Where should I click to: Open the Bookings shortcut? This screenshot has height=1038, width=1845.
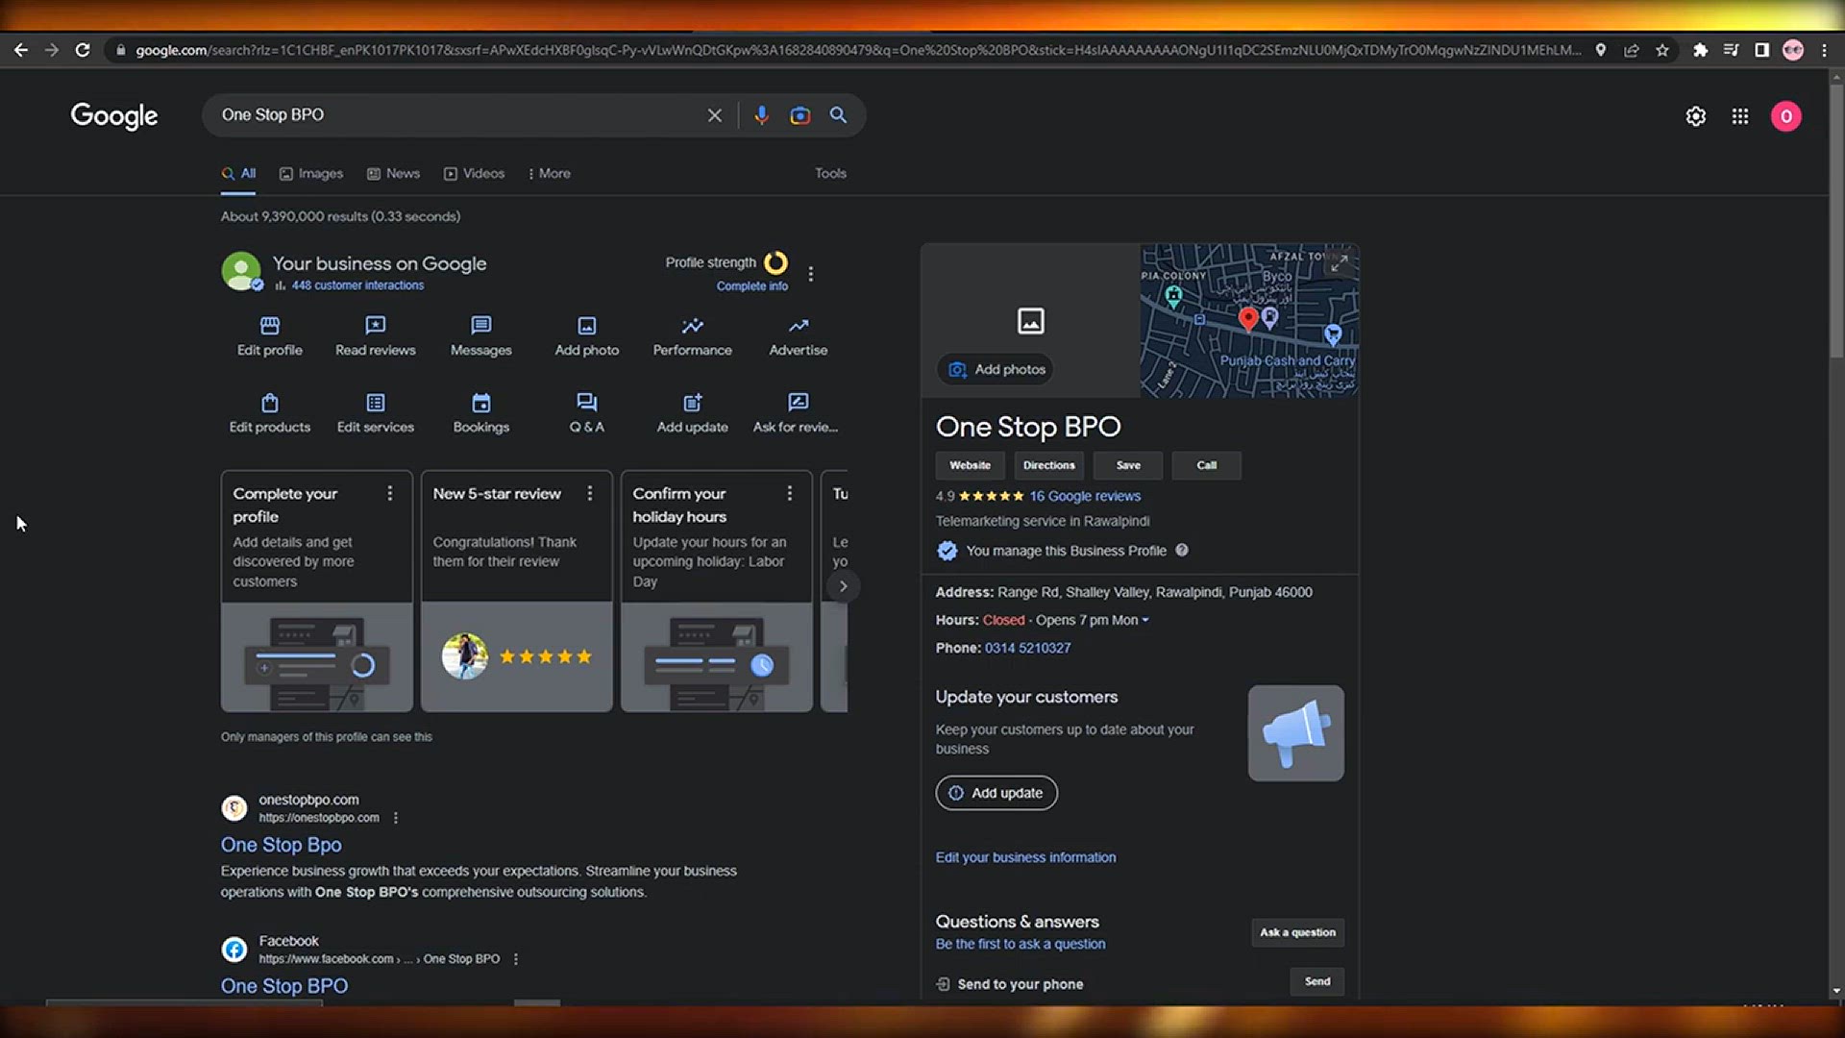481,413
